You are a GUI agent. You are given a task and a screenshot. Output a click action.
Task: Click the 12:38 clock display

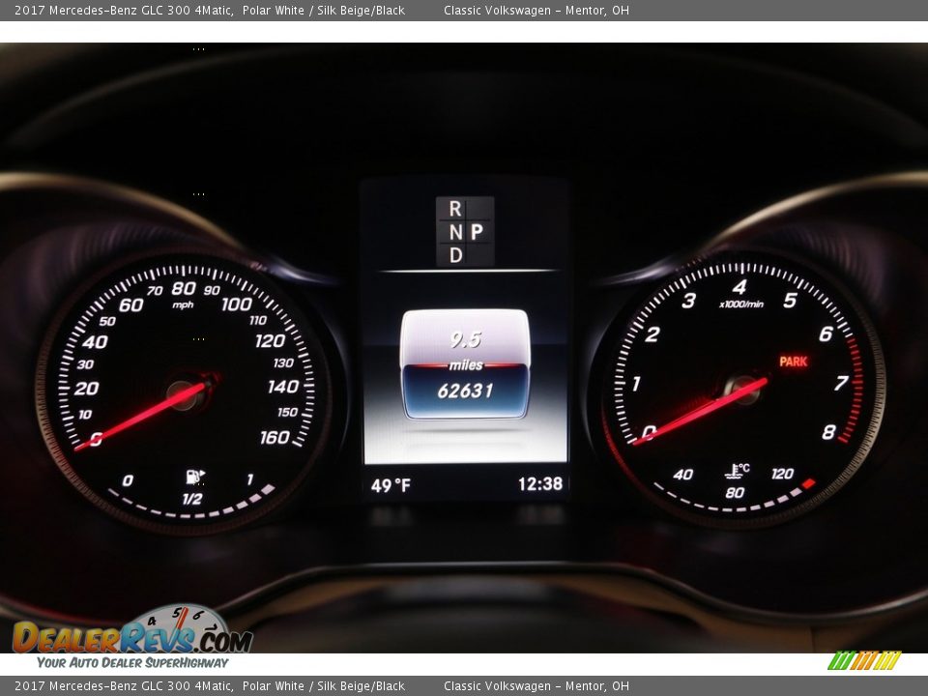pos(539,484)
